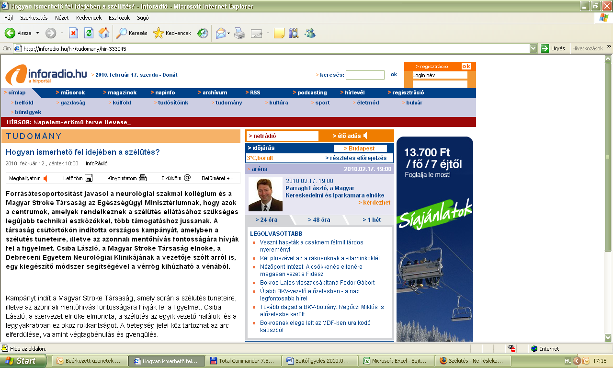The height and width of the screenshot is (368, 613).
Task: Switch to Microsoft Excel taskbar item
Action: (x=397, y=361)
